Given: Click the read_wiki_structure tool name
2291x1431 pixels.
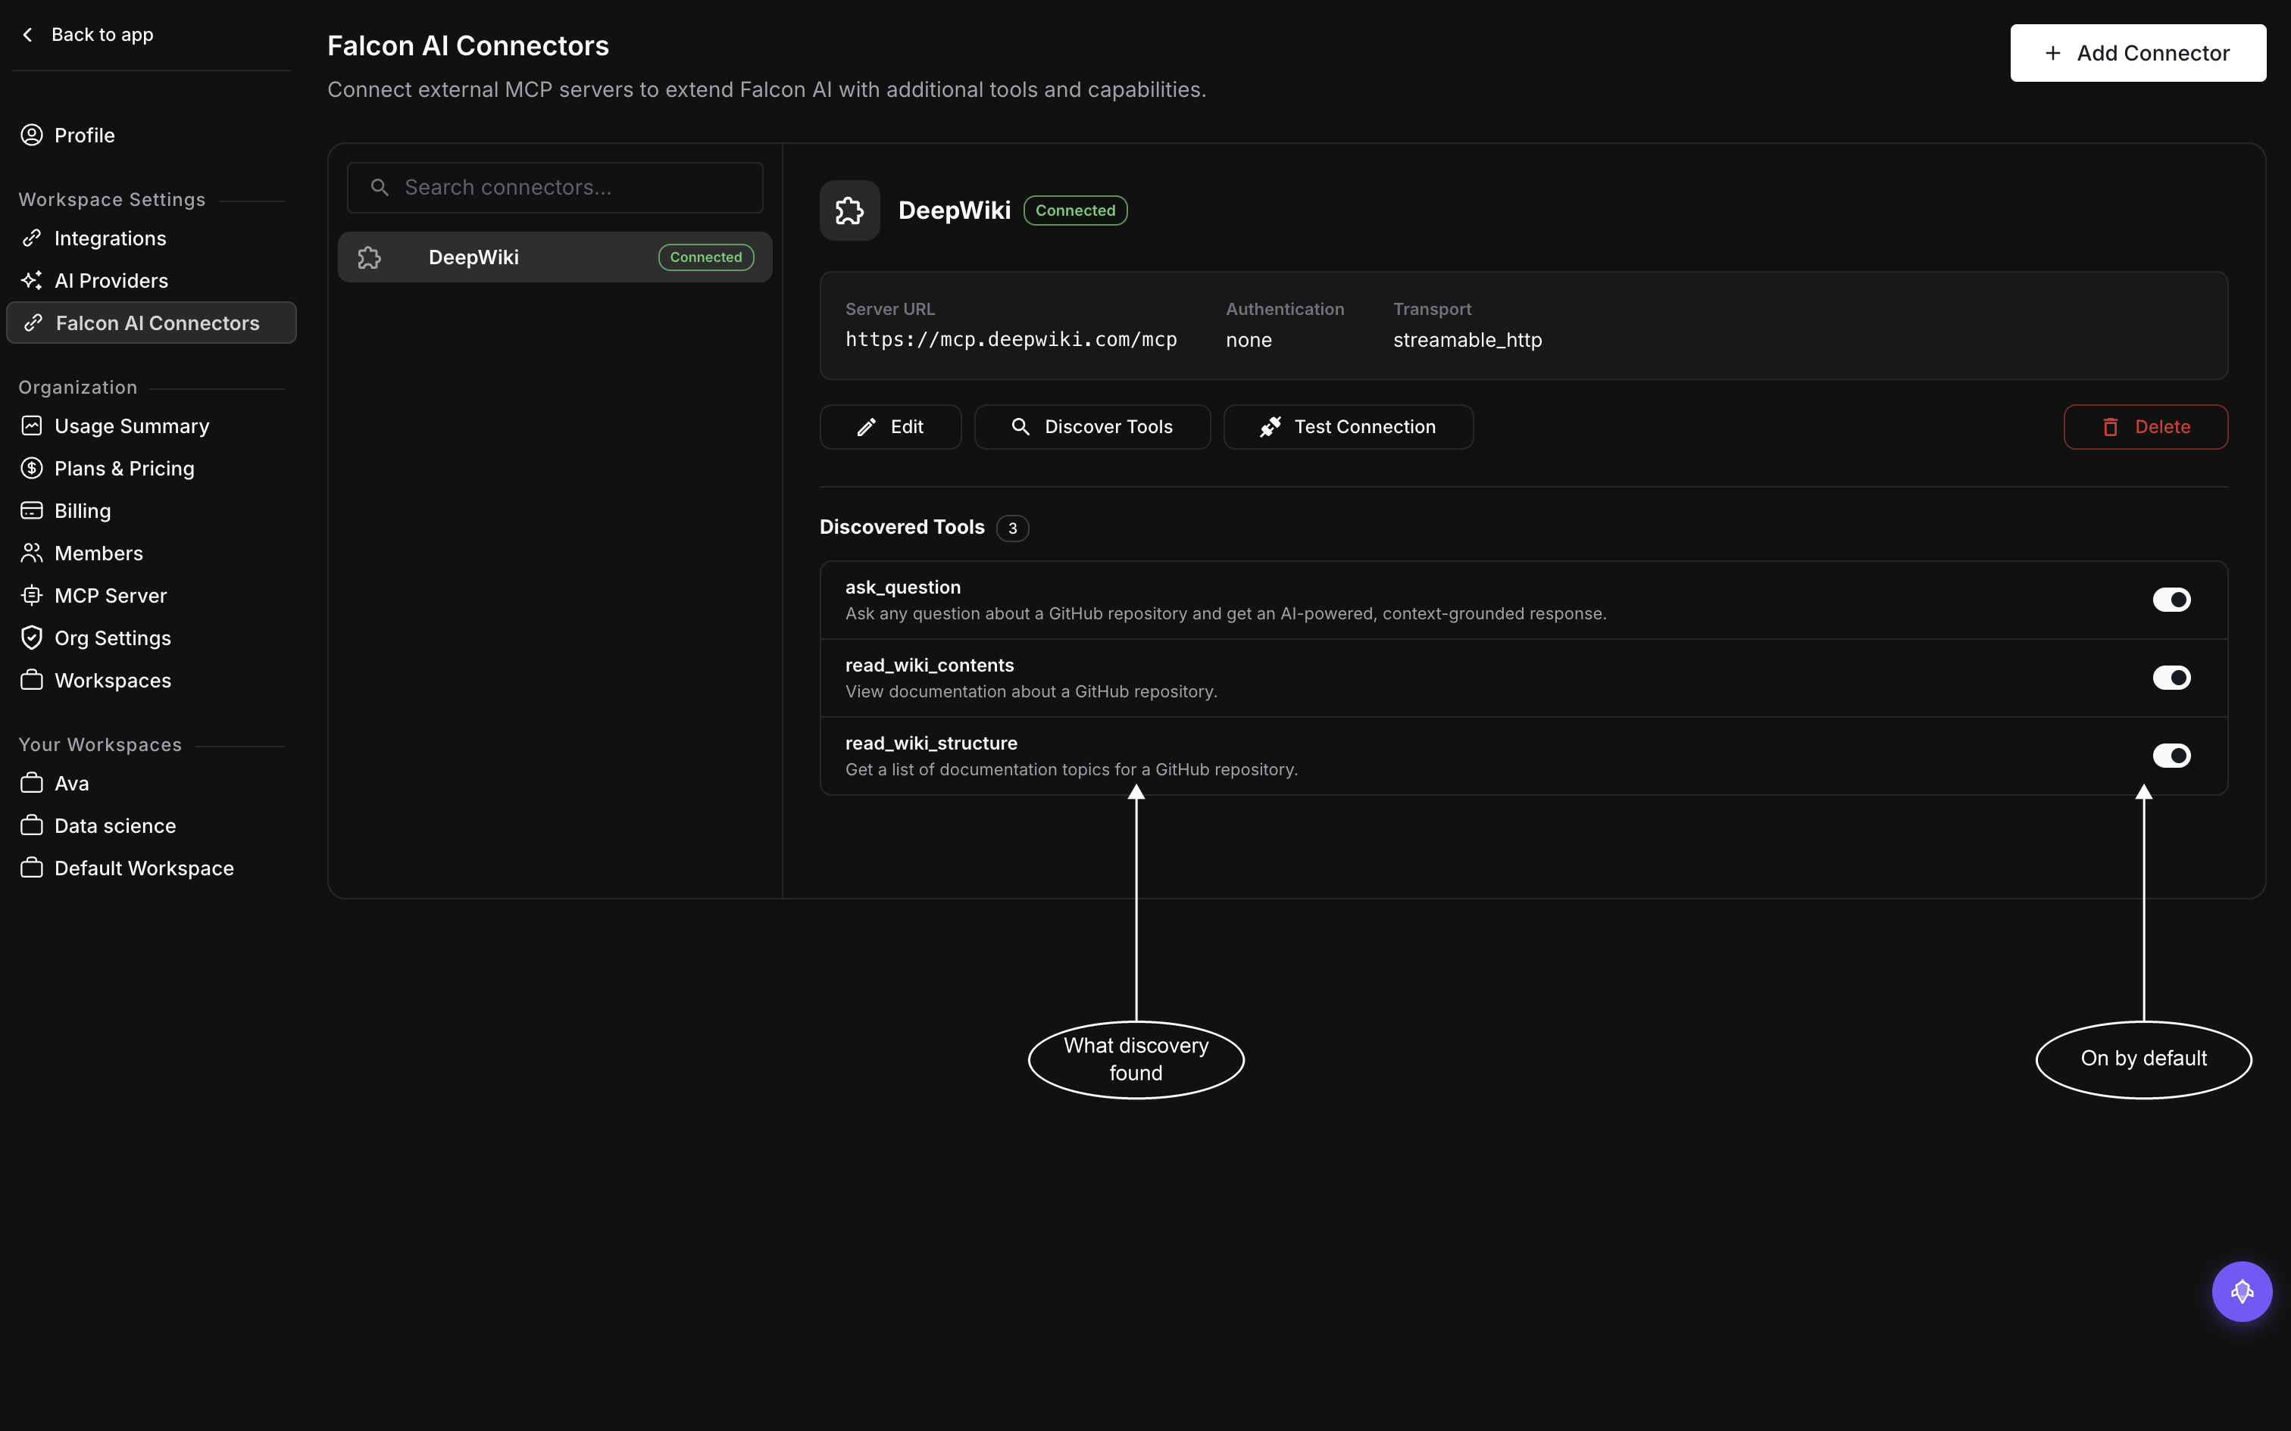Looking at the screenshot, I should click(932, 744).
